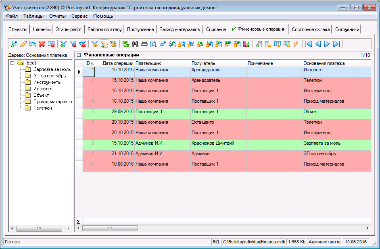Open the bar chart diagram icon
This screenshot has height=249, width=380.
point(246,44)
